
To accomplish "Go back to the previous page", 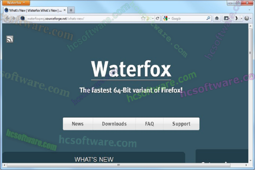I will (x=7, y=18).
